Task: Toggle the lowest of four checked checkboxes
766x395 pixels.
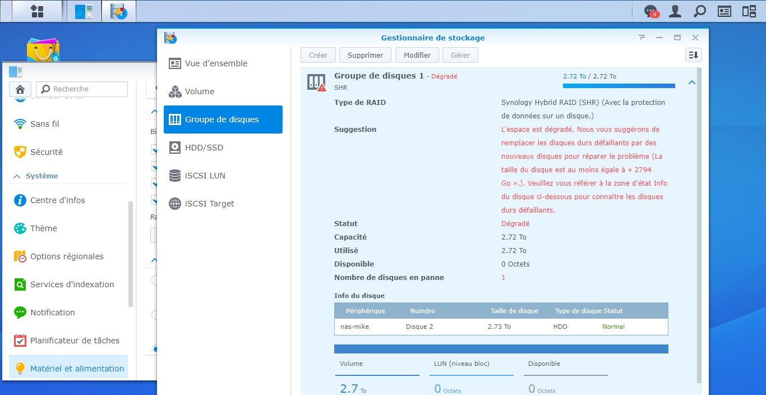Action: tap(155, 200)
